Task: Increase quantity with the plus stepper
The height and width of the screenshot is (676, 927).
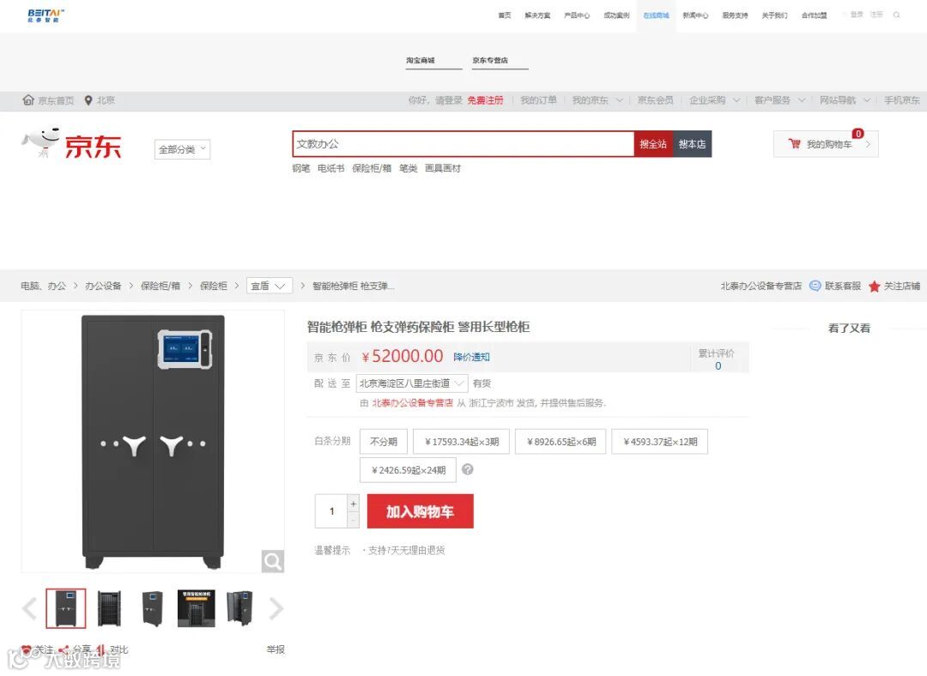Action: (x=353, y=504)
